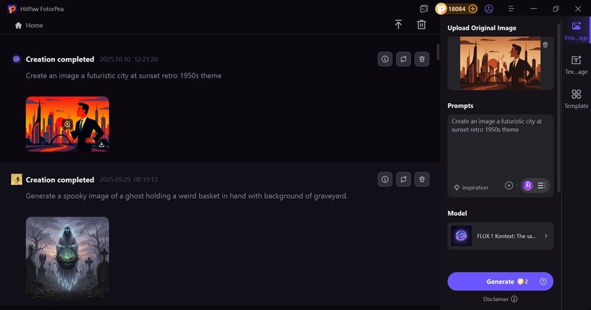Open the prompt list options icon

pos(542,185)
